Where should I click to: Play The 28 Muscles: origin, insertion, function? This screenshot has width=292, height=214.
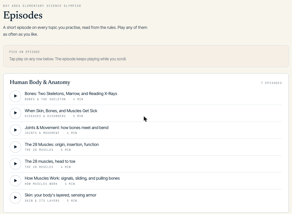tap(15, 147)
